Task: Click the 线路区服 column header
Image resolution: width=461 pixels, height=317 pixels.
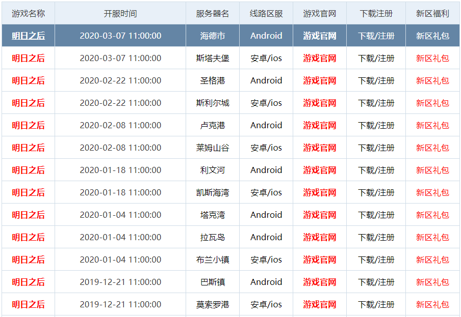Action: pyautogui.click(x=266, y=13)
